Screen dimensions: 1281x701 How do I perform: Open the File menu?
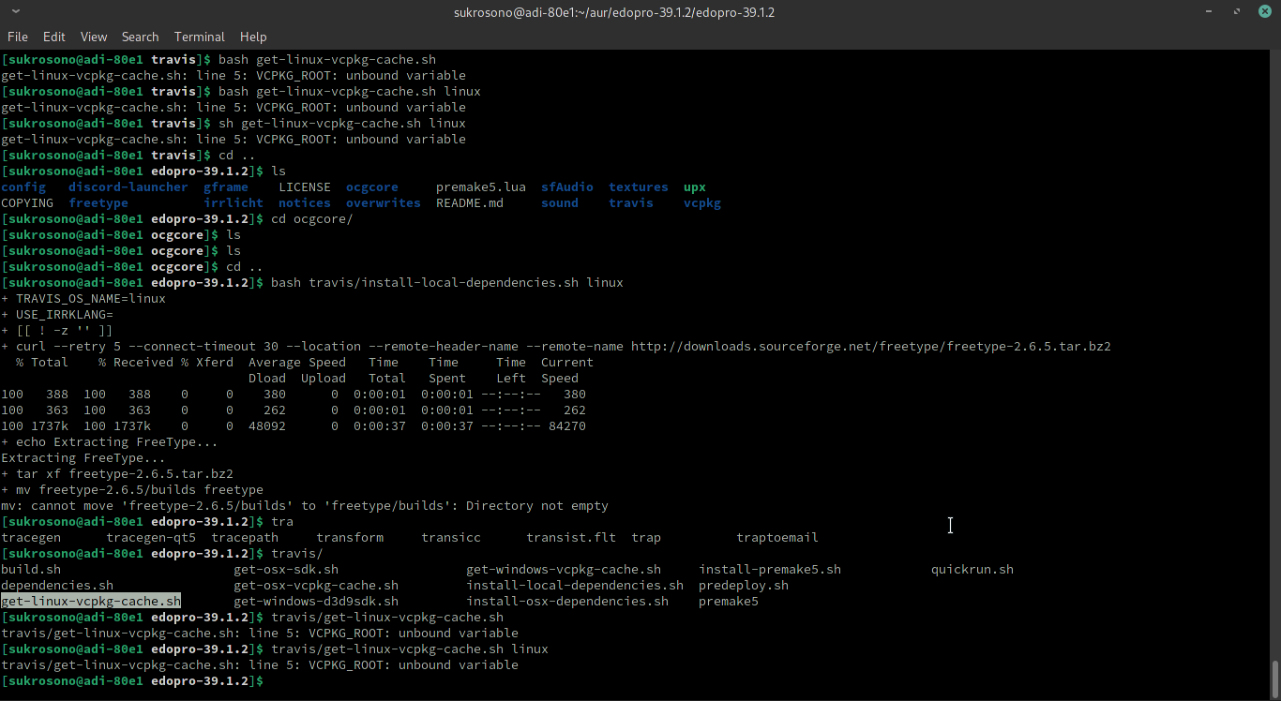pos(17,37)
